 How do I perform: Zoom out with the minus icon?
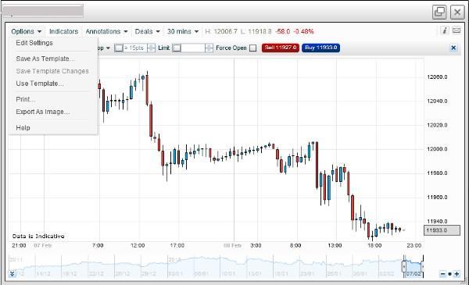(443, 273)
